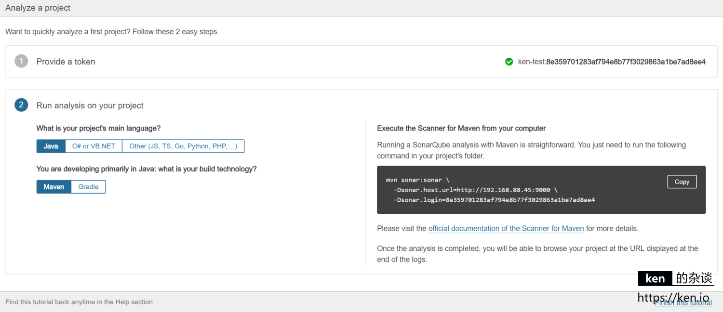The image size is (723, 312).
Task: Click the Run analysis on your project heading
Action: tap(90, 105)
